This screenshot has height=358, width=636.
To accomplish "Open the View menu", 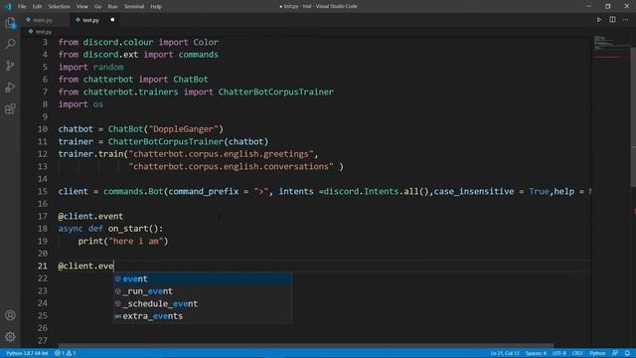I will (x=81, y=7).
